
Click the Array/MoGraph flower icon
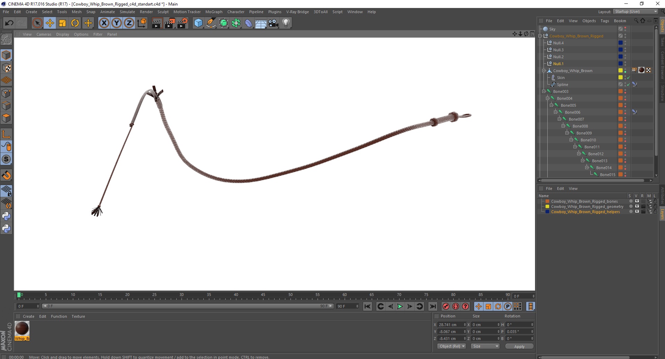tap(236, 23)
